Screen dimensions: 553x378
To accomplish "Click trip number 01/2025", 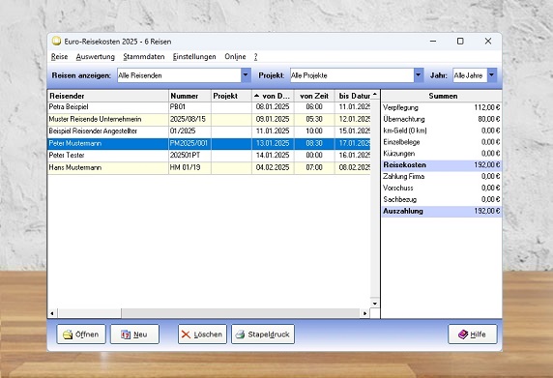I will pyautogui.click(x=183, y=131).
